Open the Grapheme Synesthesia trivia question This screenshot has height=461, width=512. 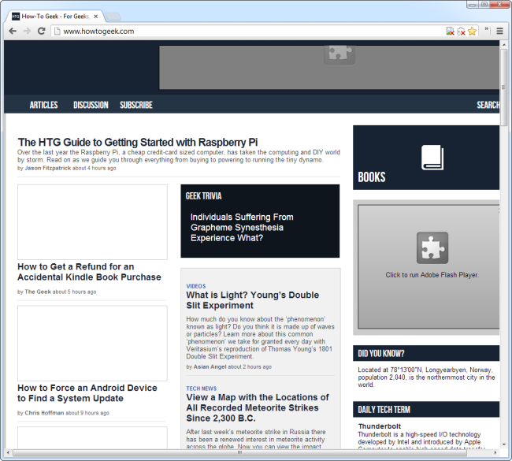click(242, 228)
